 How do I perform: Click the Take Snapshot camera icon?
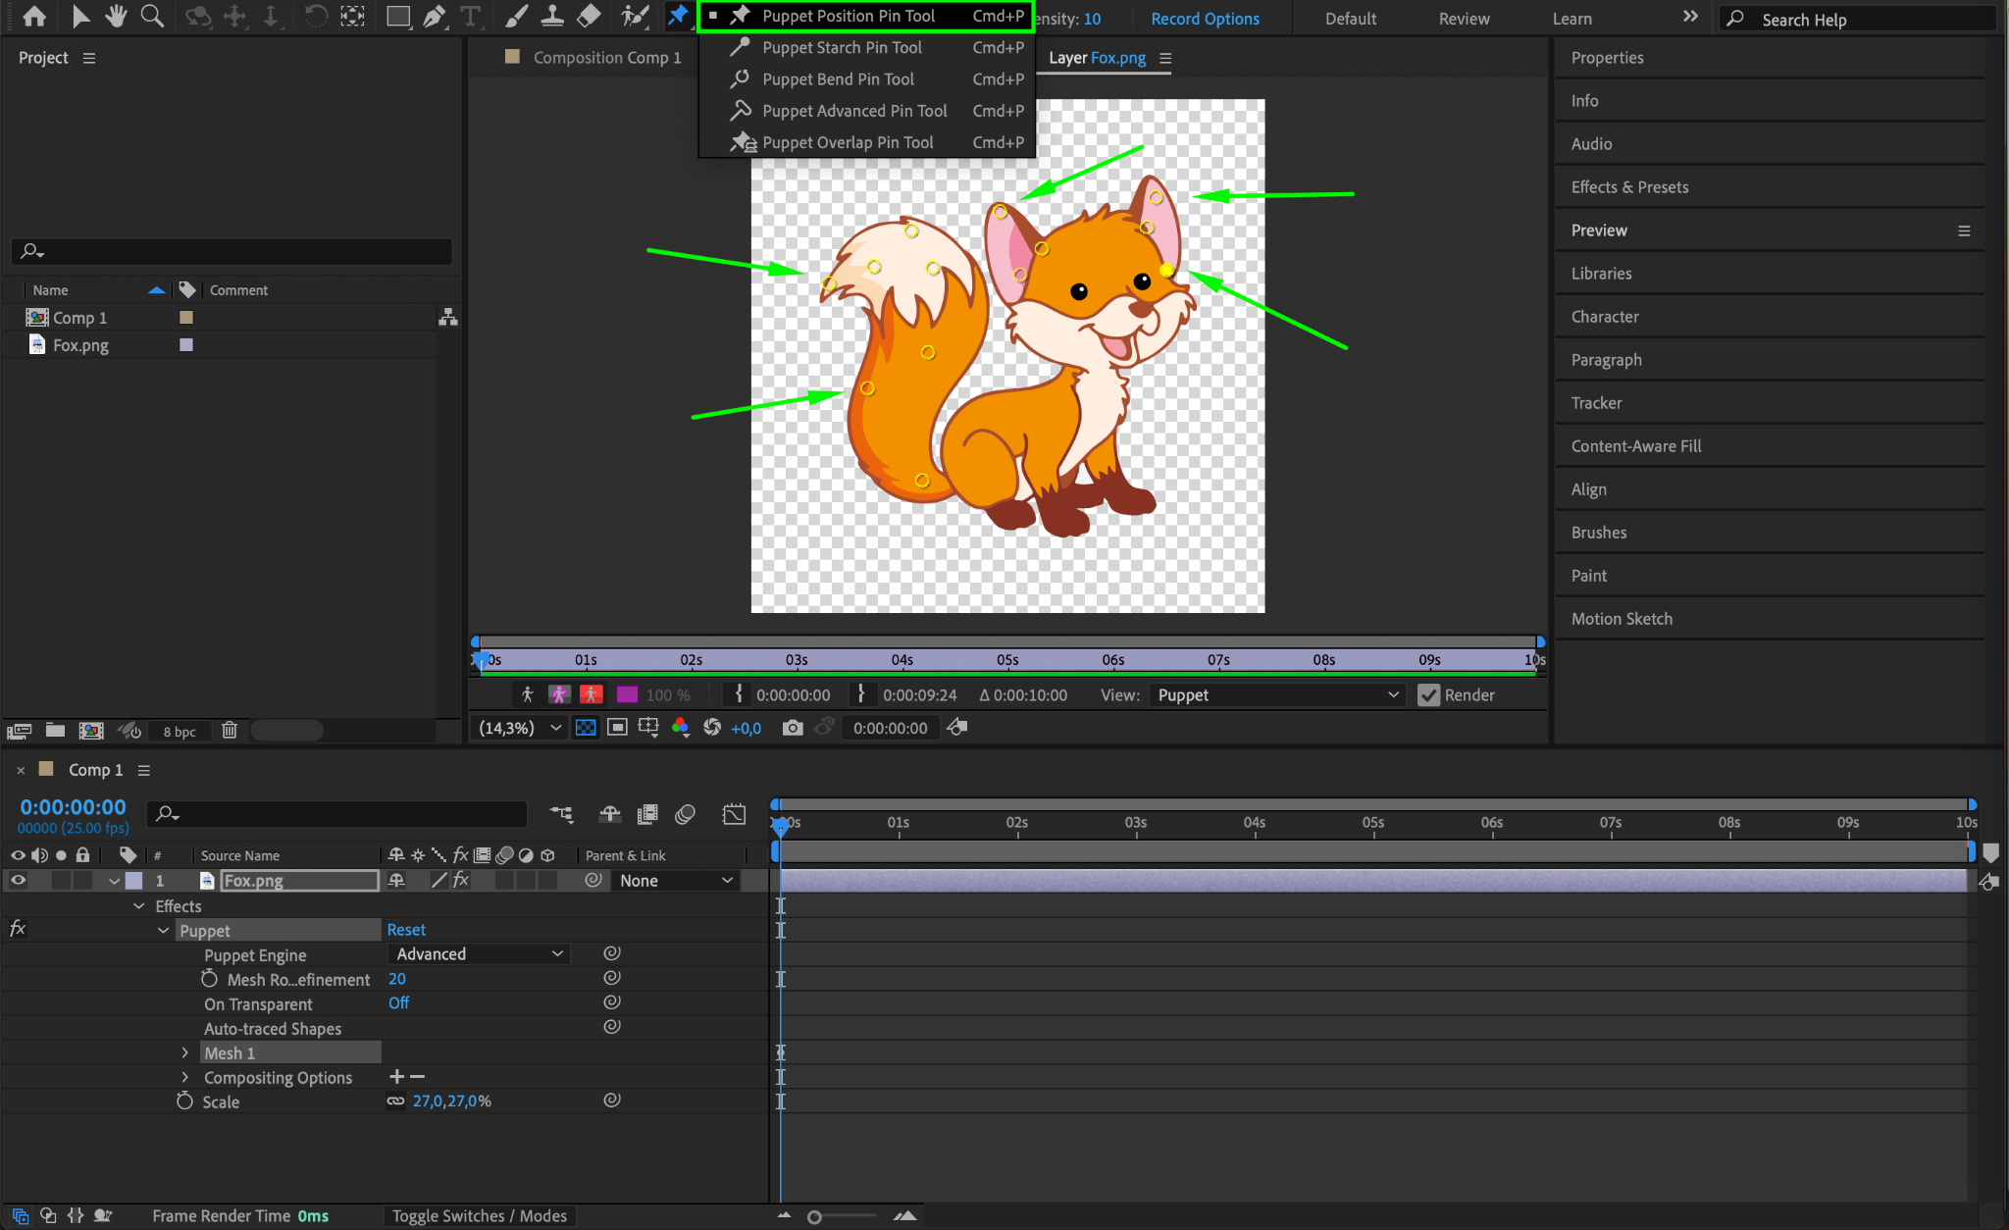click(x=793, y=728)
